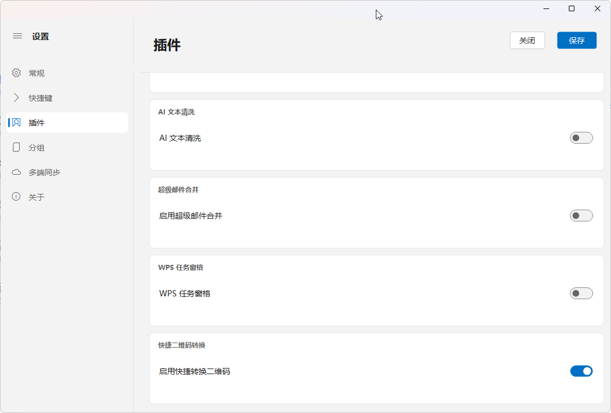
Task: Click the 超级邮件合并 section heading
Action: tap(178, 190)
